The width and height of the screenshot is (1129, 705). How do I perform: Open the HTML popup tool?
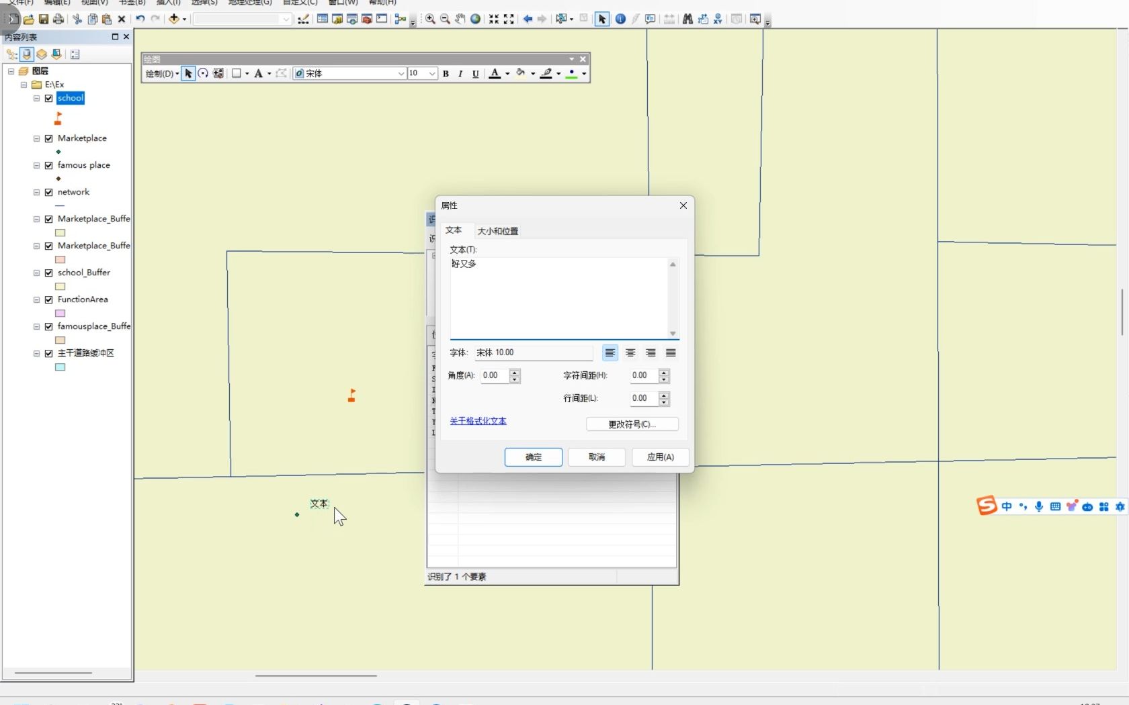pos(651,19)
